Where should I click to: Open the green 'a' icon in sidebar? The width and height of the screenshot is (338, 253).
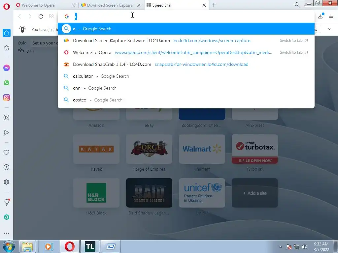7,217
